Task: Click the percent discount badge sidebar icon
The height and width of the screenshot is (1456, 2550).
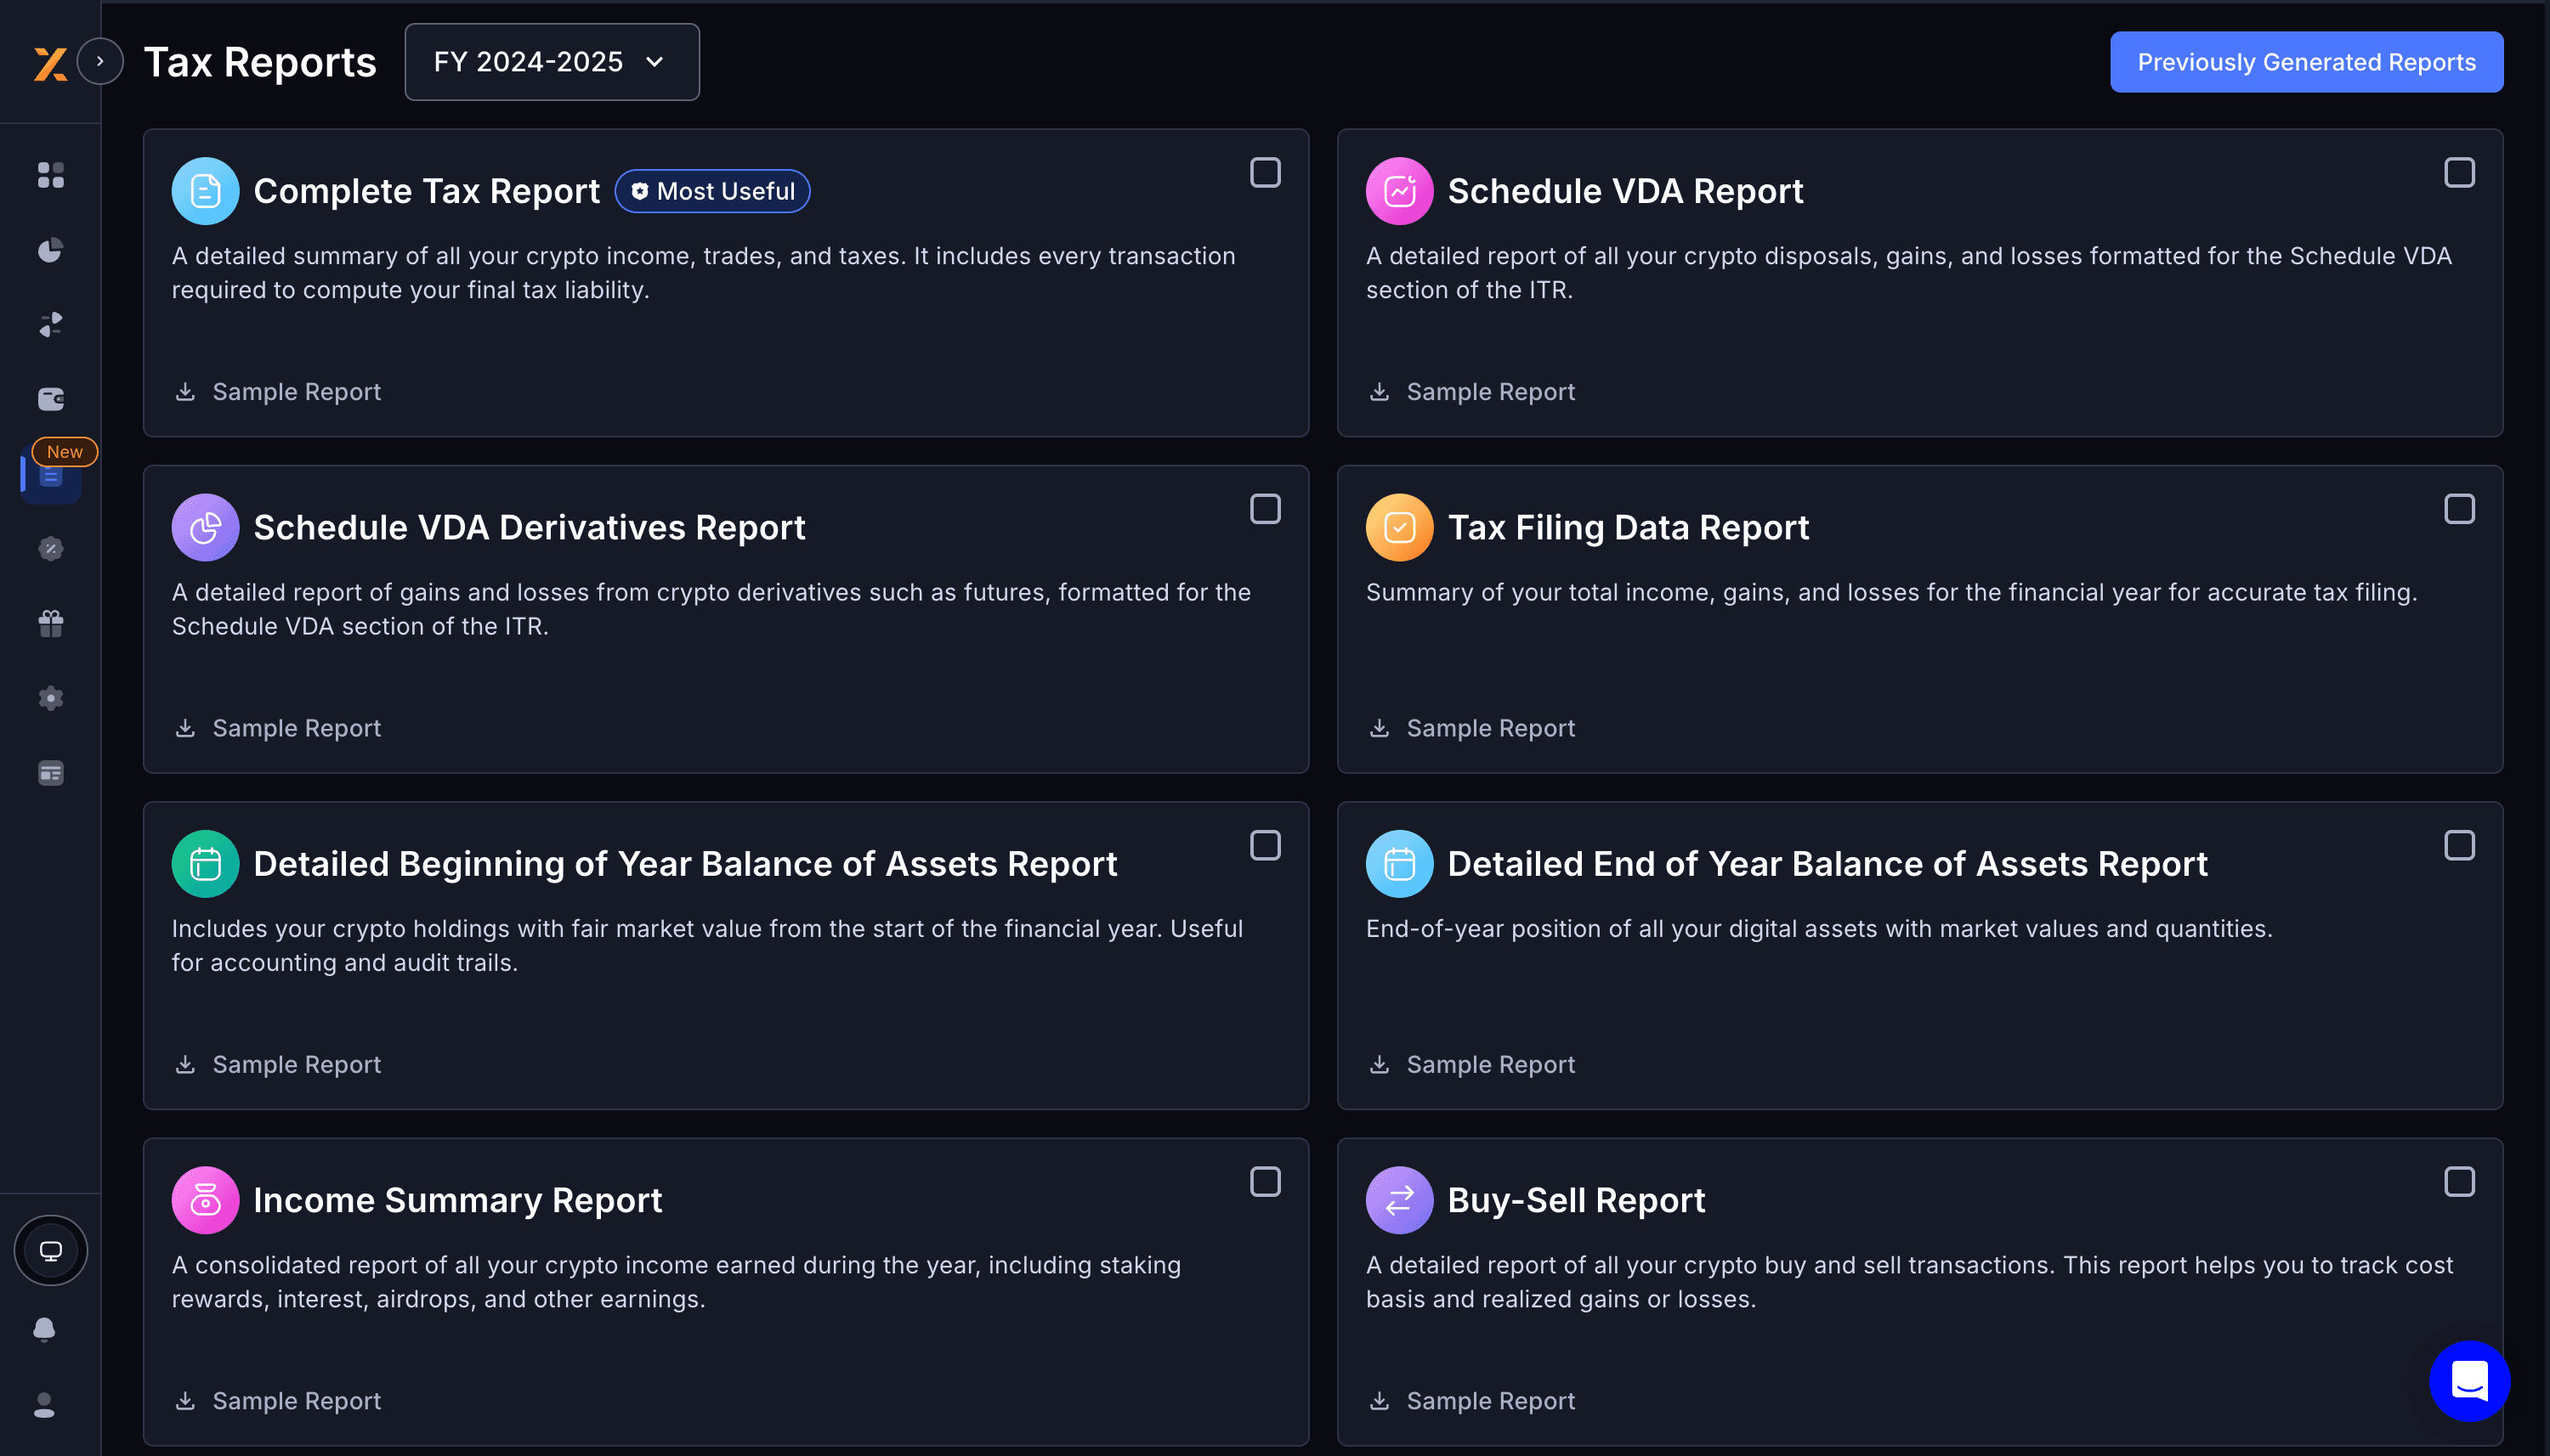Action: click(x=51, y=548)
